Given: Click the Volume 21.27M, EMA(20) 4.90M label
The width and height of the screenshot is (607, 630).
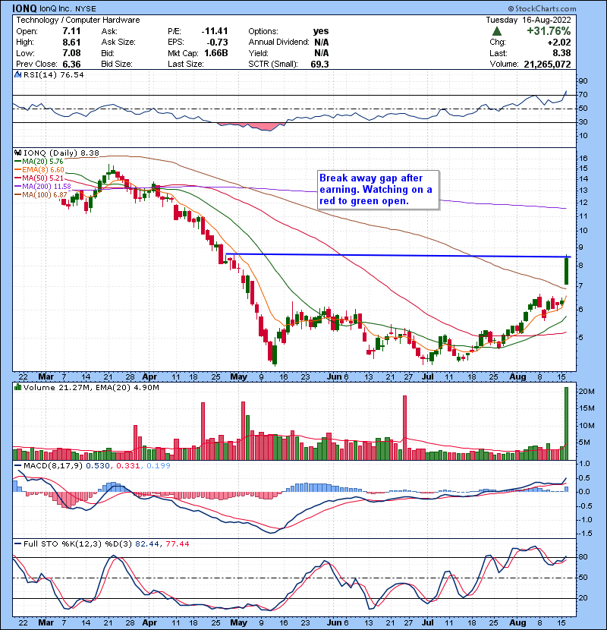Looking at the screenshot, I should click(91, 387).
